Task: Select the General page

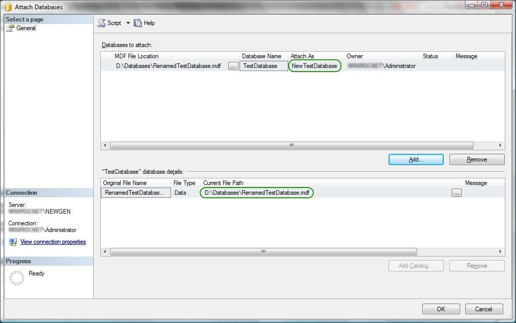Action: tap(26, 28)
